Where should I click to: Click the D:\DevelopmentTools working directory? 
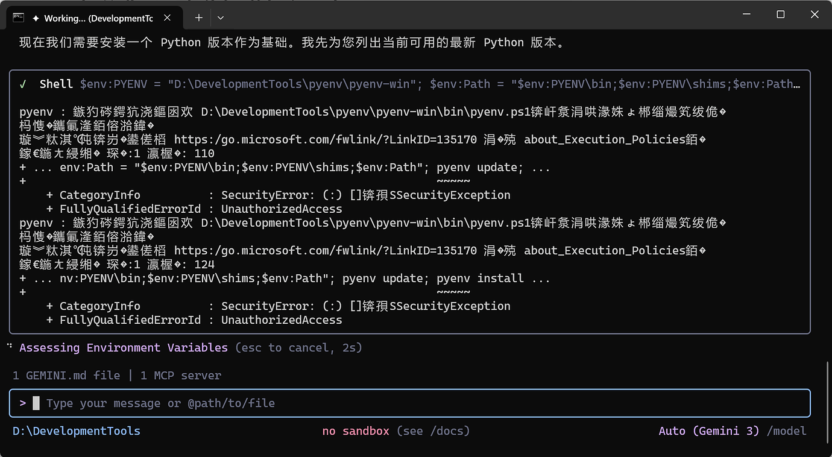click(77, 431)
